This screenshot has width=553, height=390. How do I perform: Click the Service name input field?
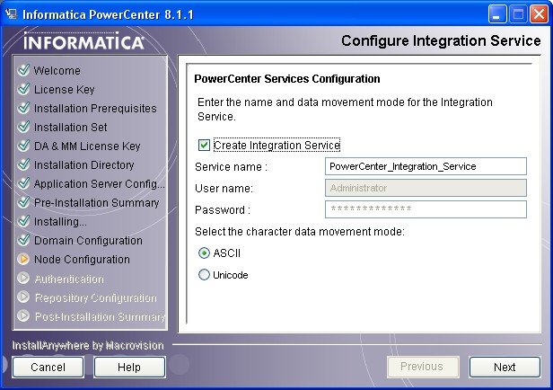point(426,166)
